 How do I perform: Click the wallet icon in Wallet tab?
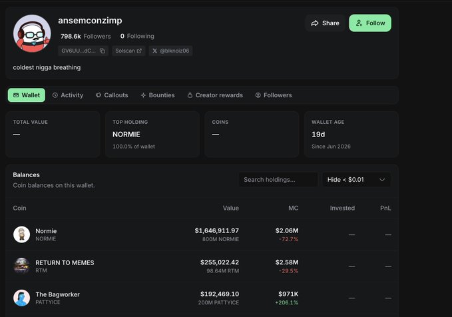click(16, 95)
